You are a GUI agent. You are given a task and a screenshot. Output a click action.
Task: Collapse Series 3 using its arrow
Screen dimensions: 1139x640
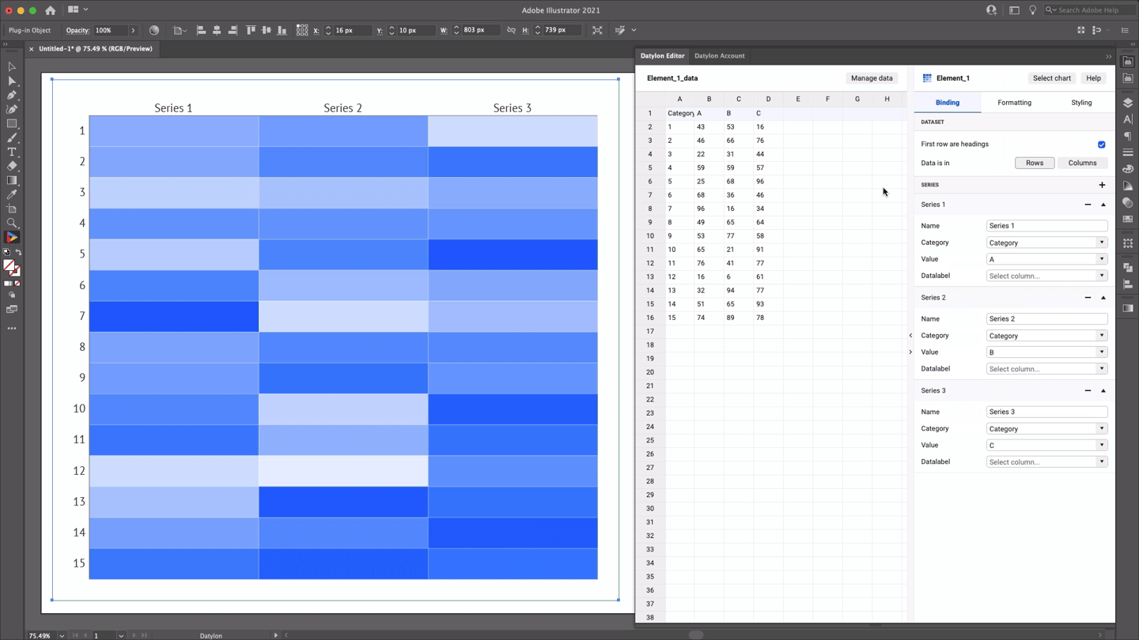(x=1103, y=390)
